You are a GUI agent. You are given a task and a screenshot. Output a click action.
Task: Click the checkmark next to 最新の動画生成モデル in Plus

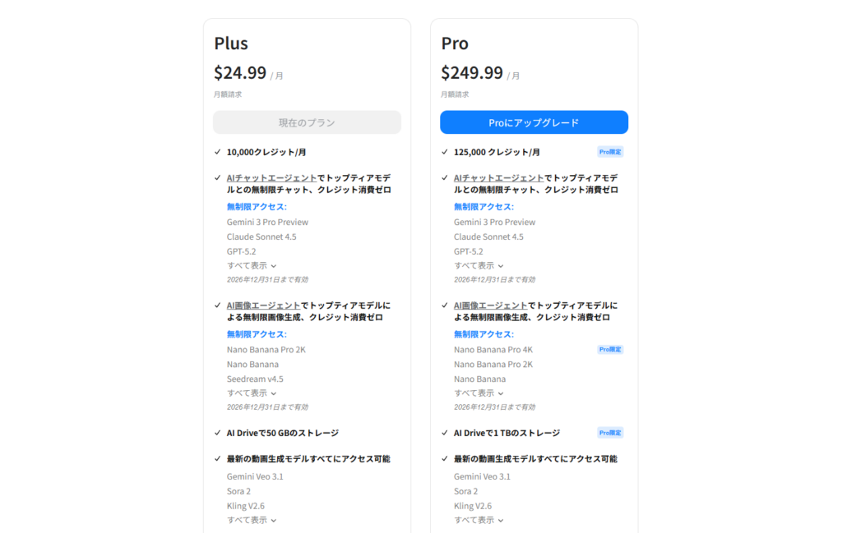click(x=218, y=458)
